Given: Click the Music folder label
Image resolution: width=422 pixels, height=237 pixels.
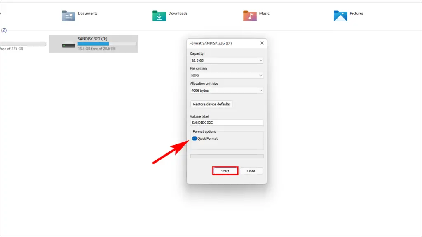Looking at the screenshot, I should click(264, 13).
